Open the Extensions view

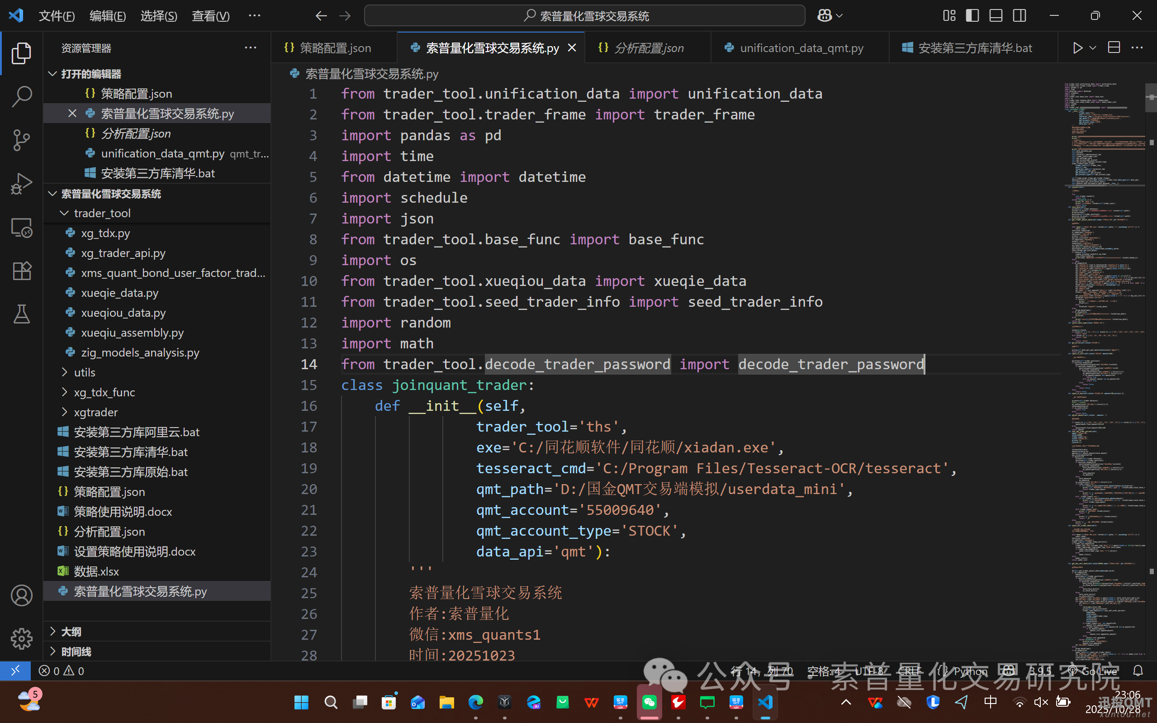click(22, 271)
